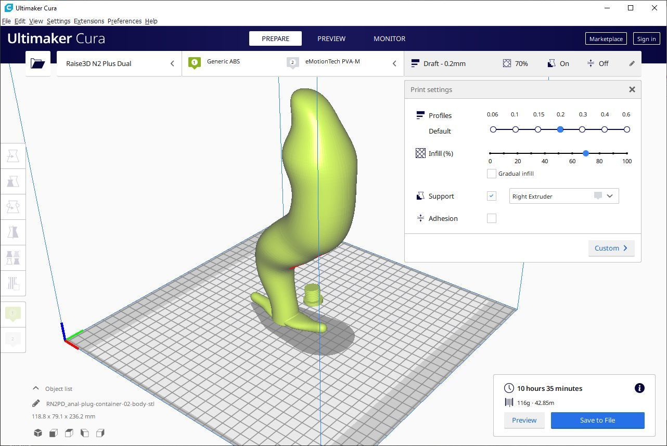The height and width of the screenshot is (446, 667).
Task: Expand the material configuration chevron
Action: click(394, 63)
